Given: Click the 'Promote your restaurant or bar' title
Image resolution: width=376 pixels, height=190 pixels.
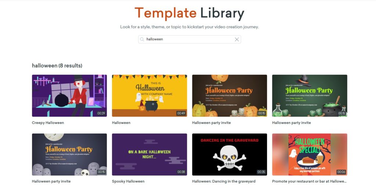Looking at the screenshot, I should coord(309,181).
